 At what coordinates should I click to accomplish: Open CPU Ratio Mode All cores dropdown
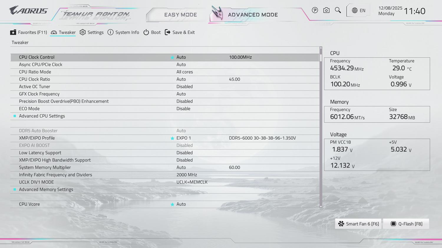(184, 72)
